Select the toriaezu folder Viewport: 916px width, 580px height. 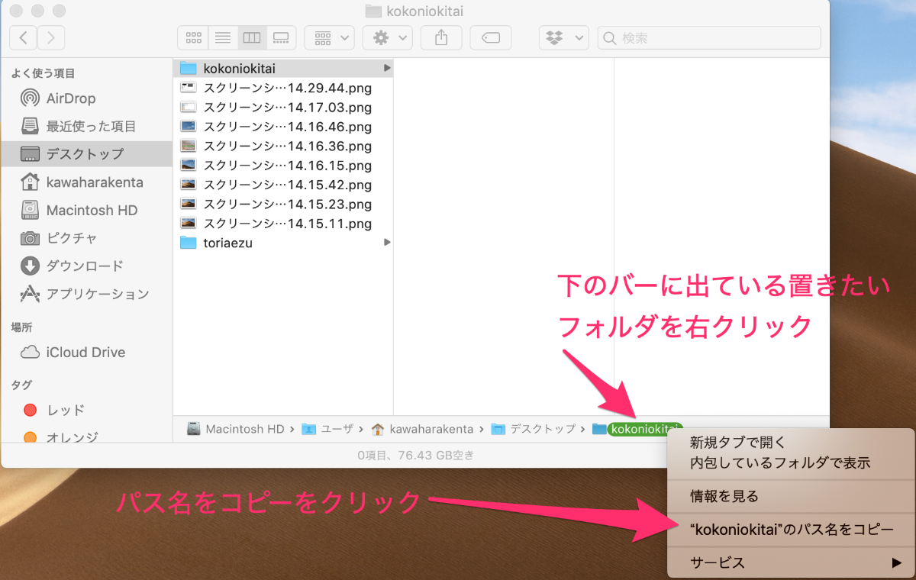click(x=283, y=243)
